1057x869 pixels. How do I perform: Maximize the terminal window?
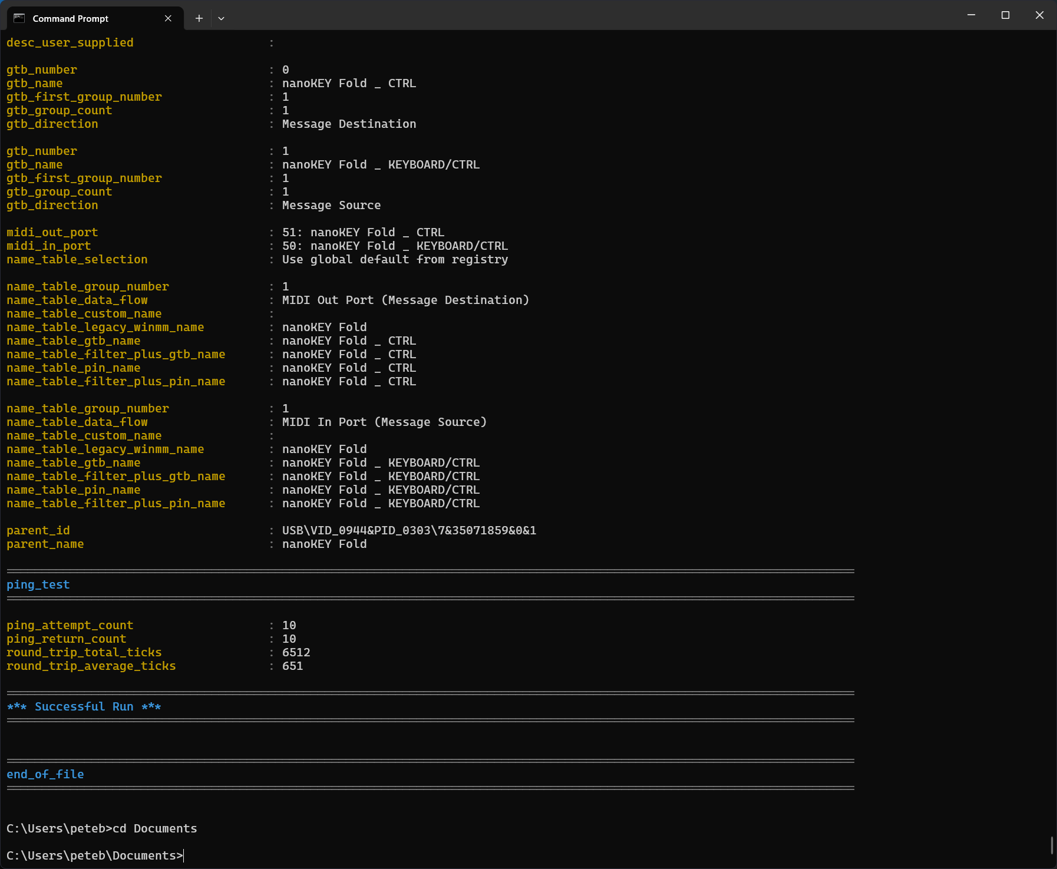coord(1005,15)
